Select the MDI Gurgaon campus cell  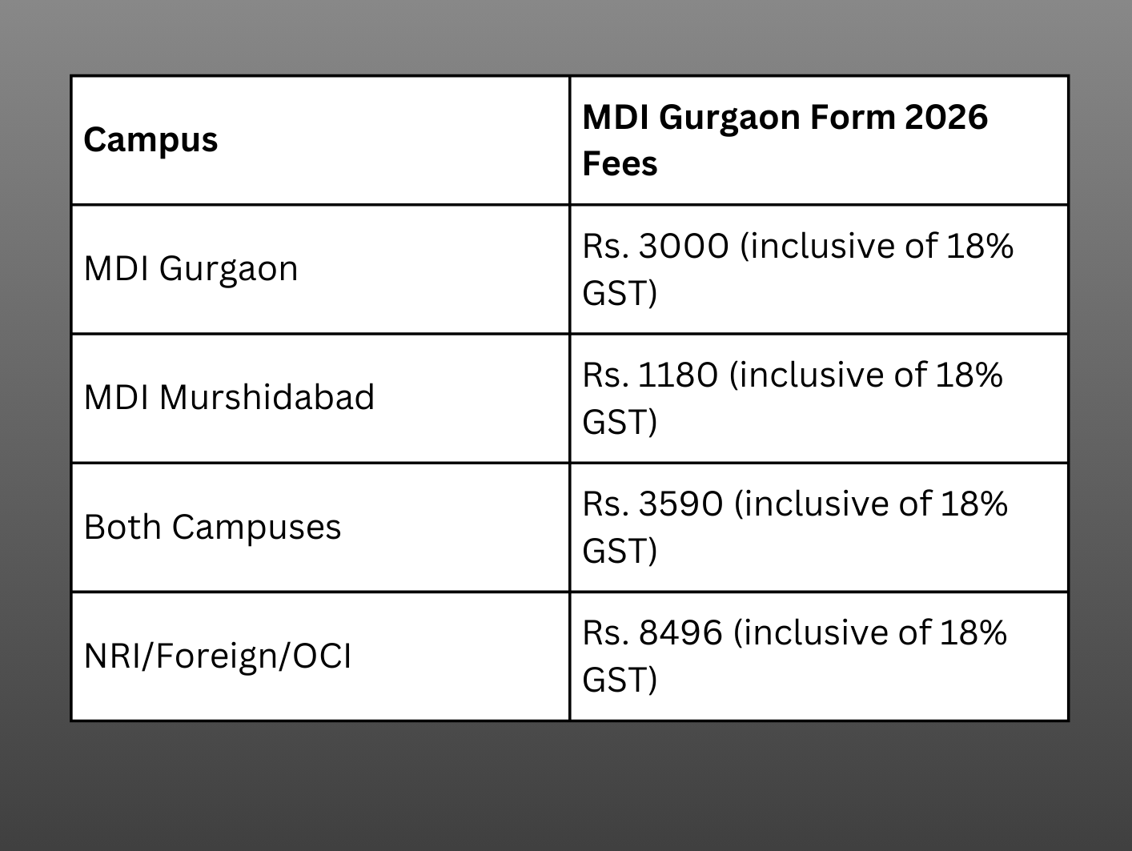[x=191, y=268]
